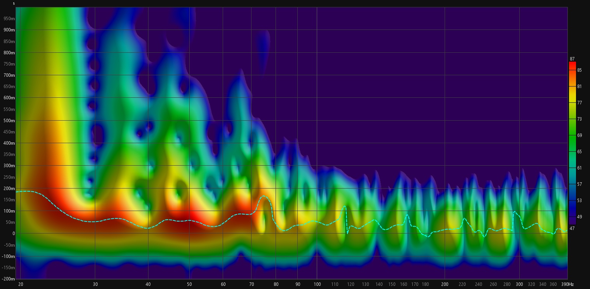This screenshot has width=590, height=289.
Task: Click the dashed curve's rounded peak just after 70 Hz
Action: click(264, 196)
